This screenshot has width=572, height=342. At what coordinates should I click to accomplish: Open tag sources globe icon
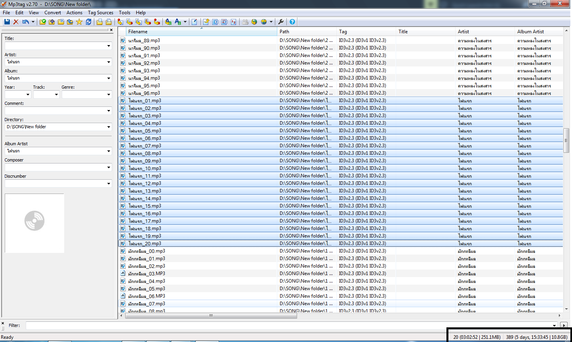pos(254,22)
